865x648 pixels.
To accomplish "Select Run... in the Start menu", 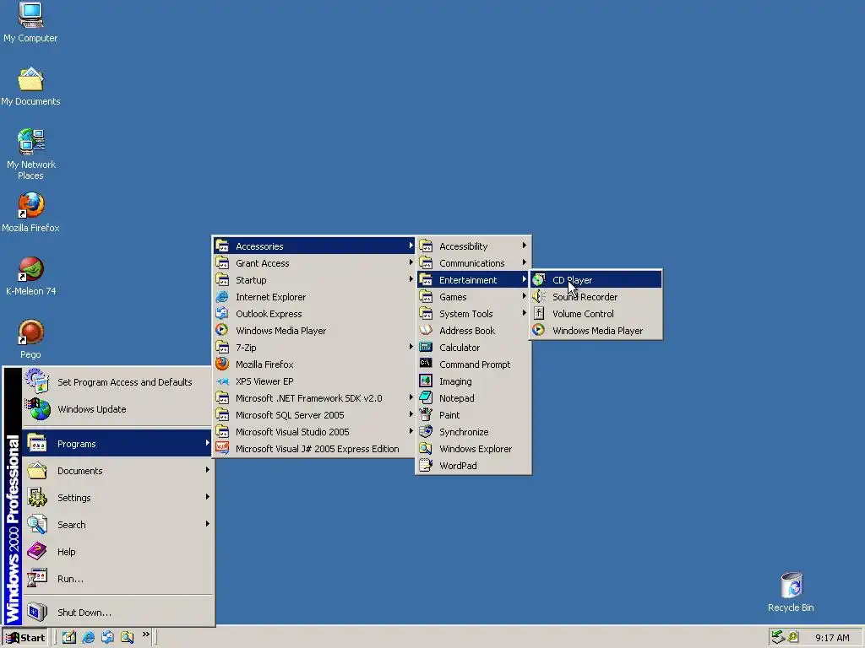I will [x=117, y=579].
